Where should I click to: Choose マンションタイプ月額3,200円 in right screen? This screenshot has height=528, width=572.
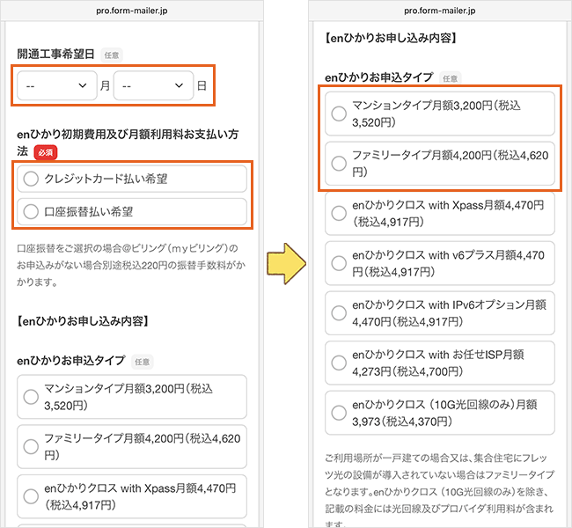point(440,114)
